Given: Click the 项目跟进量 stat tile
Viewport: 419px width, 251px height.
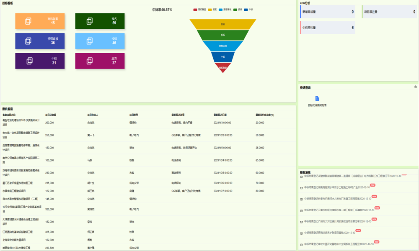Looking at the screenshot, I should (x=389, y=12).
